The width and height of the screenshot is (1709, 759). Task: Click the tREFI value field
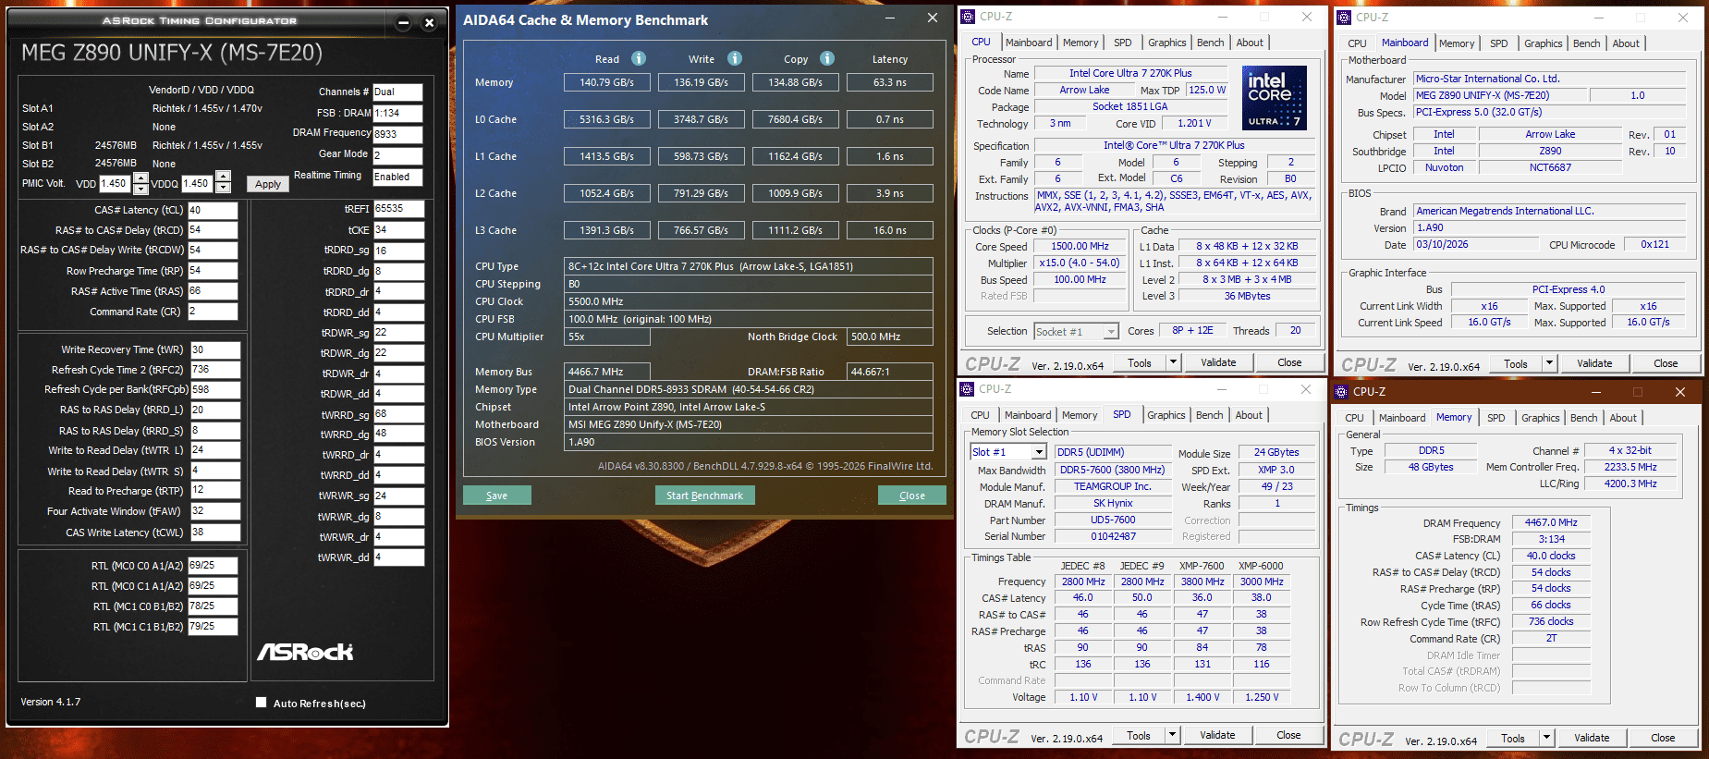pos(398,209)
